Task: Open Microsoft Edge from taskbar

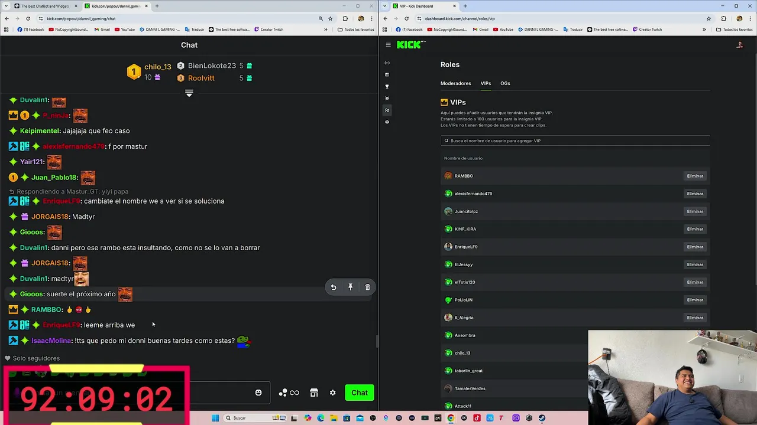Action: [x=321, y=418]
